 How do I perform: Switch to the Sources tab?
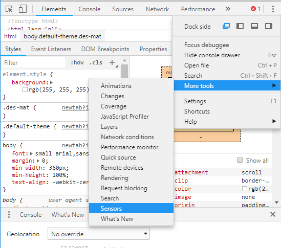(123, 9)
